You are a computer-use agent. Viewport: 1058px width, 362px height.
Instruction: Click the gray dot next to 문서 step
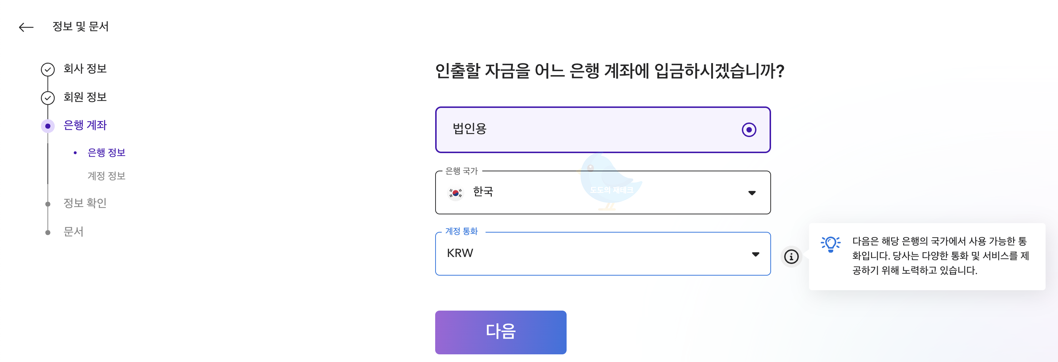point(48,231)
